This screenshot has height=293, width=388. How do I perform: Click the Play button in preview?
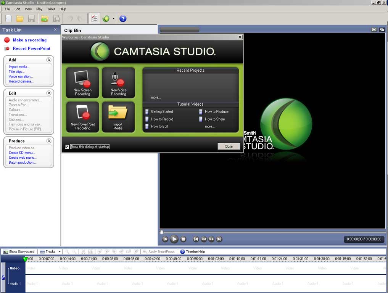174,239
